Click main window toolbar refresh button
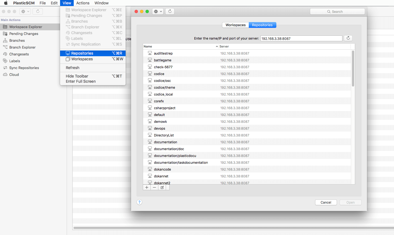This screenshot has width=394, height=235. (38, 11)
